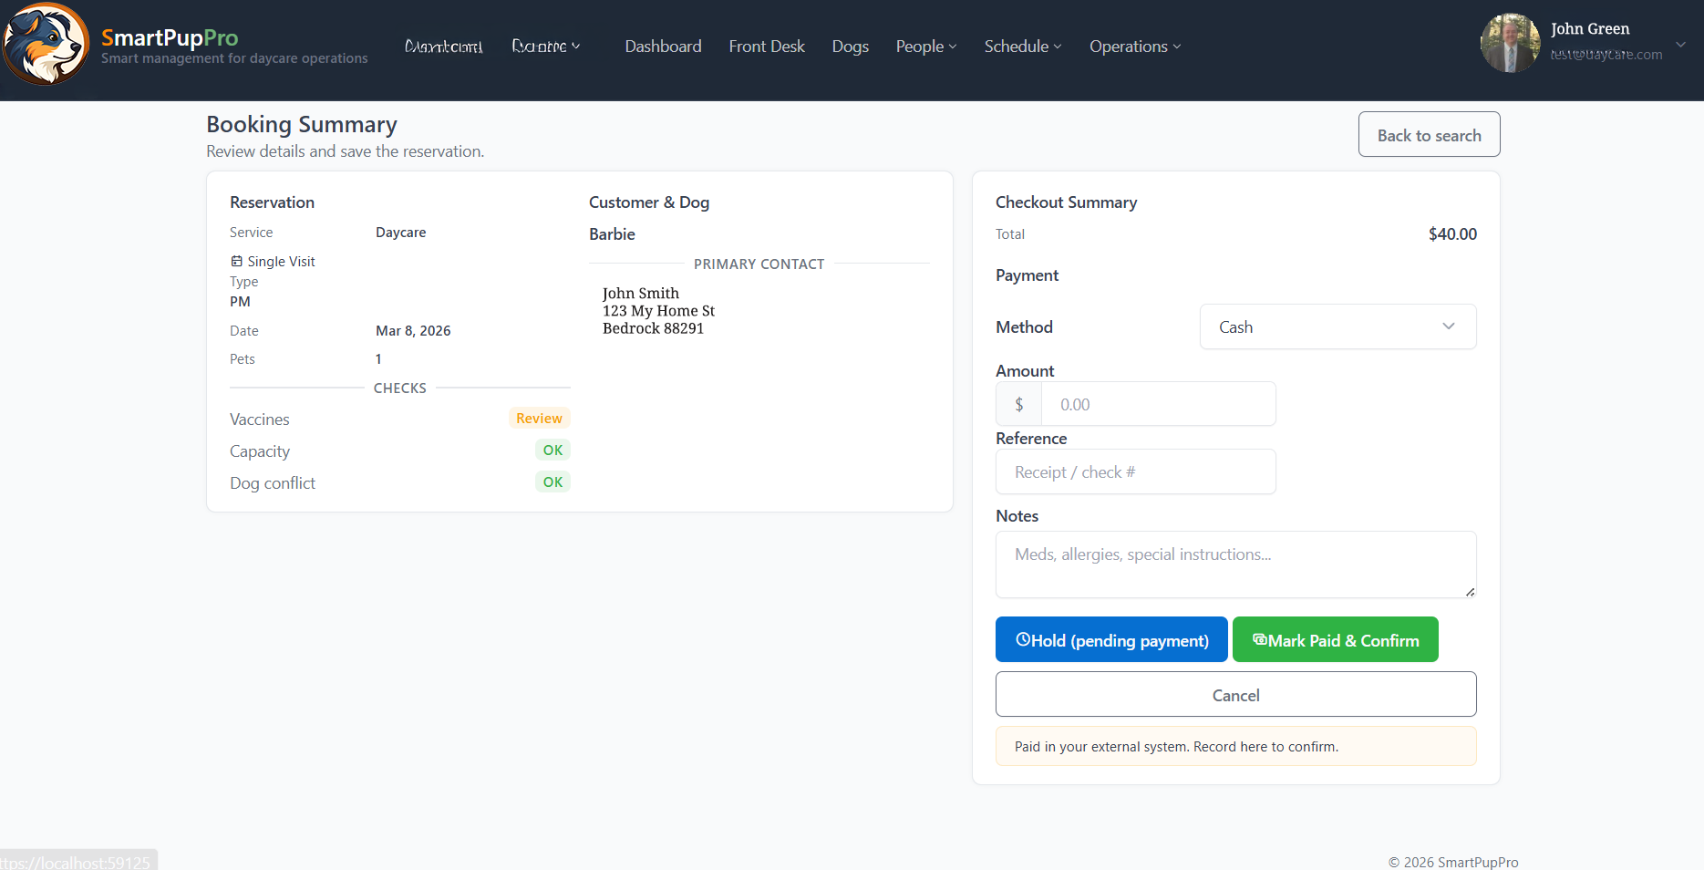Click the dollar sign icon in Amount

pyautogui.click(x=1018, y=404)
